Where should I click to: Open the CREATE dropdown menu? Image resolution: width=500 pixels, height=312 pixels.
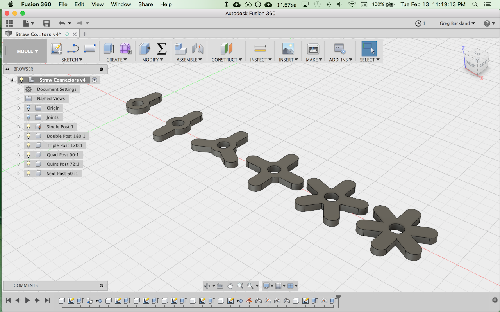(116, 60)
